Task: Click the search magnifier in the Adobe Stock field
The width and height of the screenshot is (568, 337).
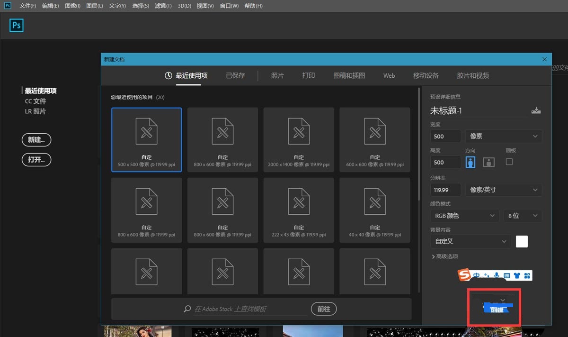Action: click(187, 309)
